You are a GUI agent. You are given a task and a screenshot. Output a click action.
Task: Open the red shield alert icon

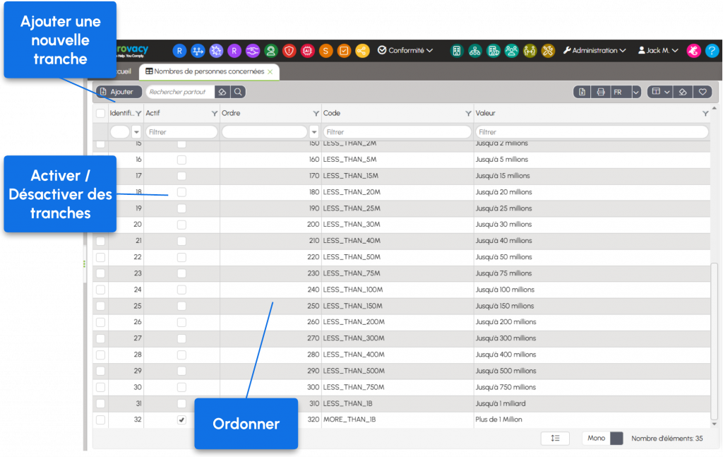click(x=289, y=51)
